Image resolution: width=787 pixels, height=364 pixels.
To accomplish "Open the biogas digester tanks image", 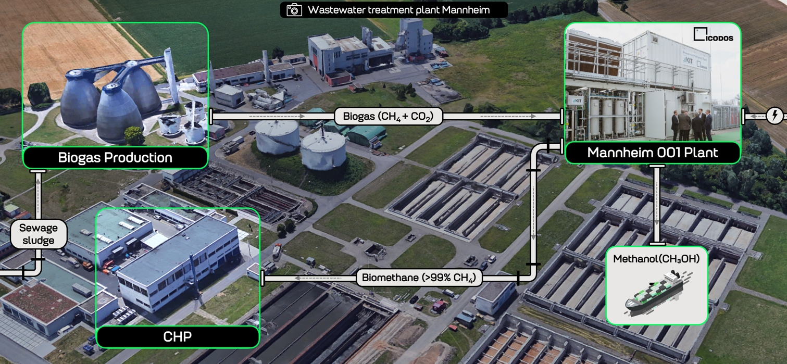I will 115,86.
